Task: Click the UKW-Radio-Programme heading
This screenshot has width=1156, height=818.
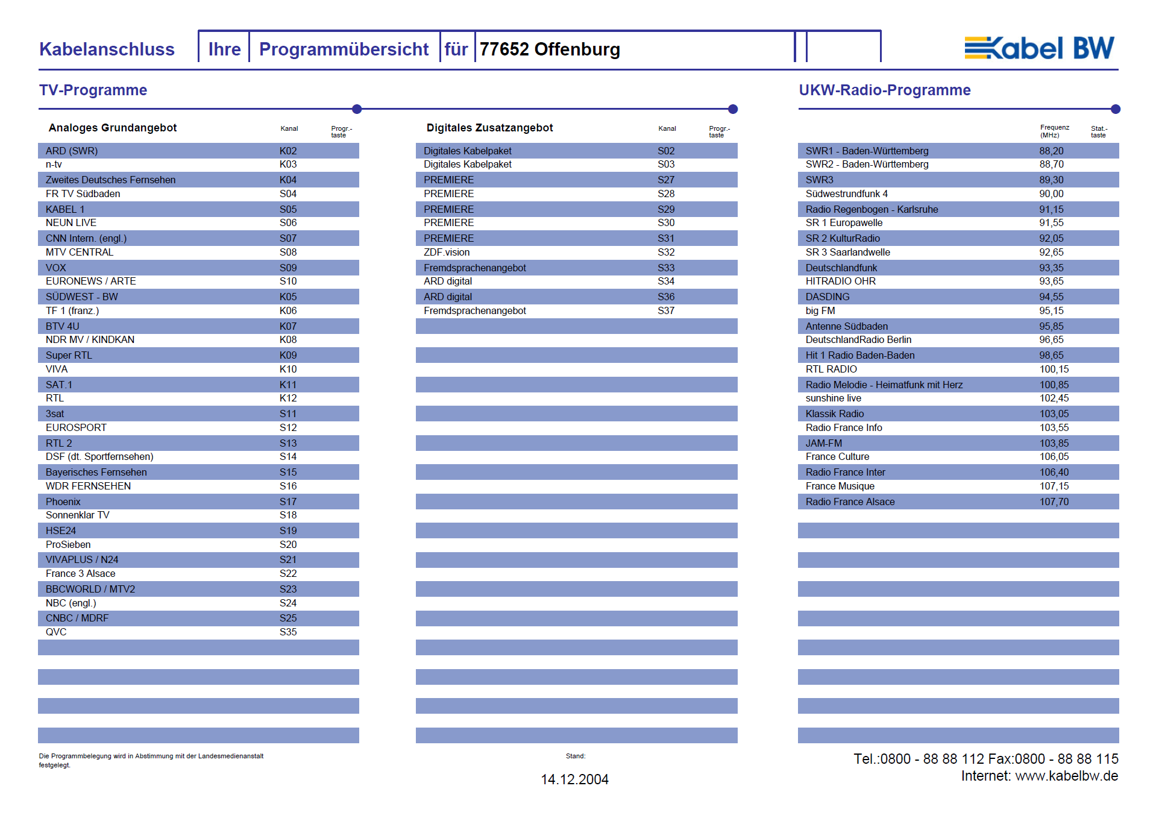Action: pos(884,90)
